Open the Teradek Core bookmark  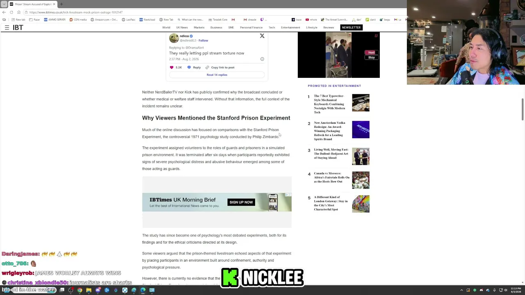pyautogui.click(x=218, y=20)
